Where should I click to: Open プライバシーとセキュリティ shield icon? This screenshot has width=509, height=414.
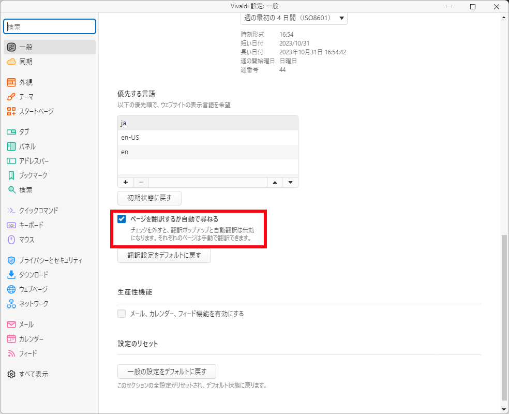pos(11,260)
